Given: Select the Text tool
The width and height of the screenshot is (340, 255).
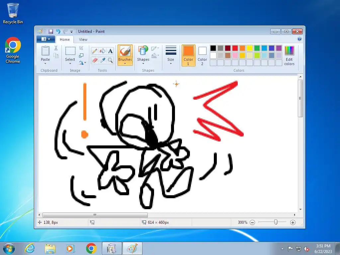Looking at the screenshot, I should coord(110,51).
